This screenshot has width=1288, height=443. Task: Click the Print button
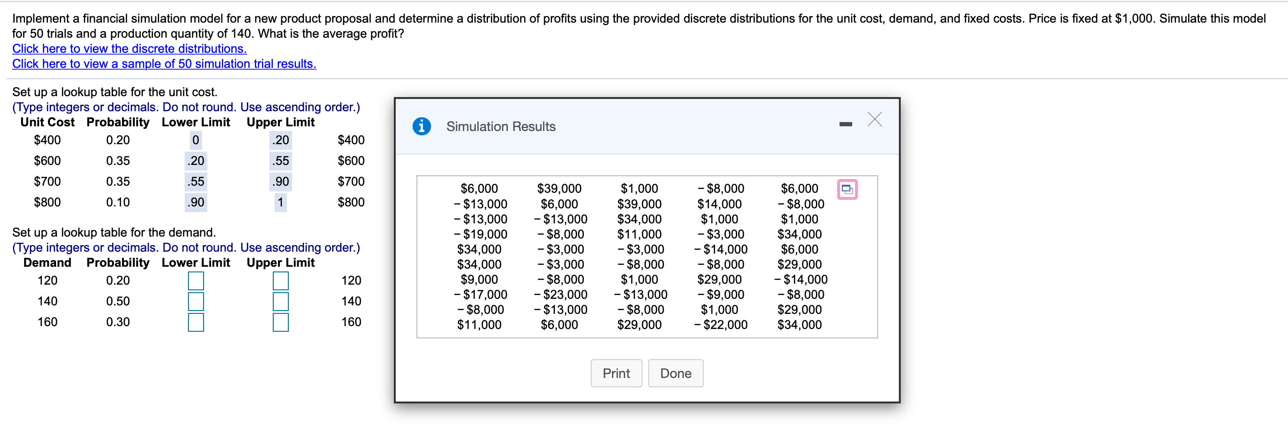(x=616, y=373)
